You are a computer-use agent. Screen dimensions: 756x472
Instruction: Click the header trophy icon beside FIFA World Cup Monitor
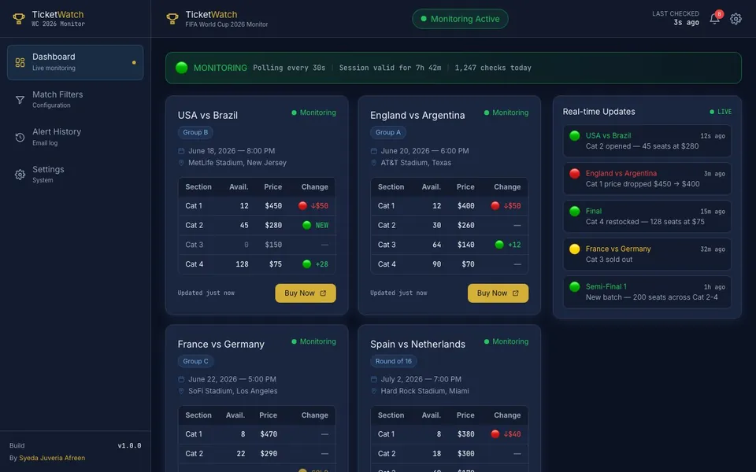(172, 19)
